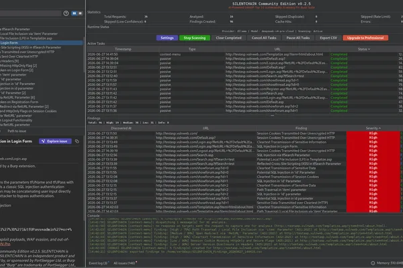This screenshot has width=403, height=268.
Task: Open the Event log tab
Action: coord(98,263)
